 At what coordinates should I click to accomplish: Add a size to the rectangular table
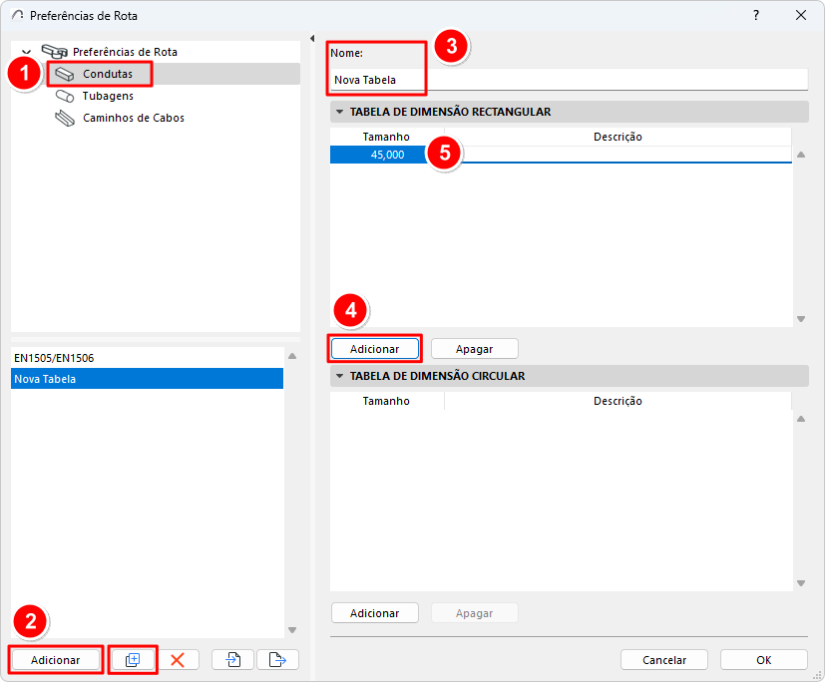coord(375,349)
